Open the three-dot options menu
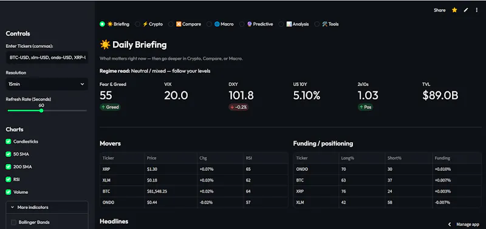Screen dimensions: 486x229 [x=477, y=10]
